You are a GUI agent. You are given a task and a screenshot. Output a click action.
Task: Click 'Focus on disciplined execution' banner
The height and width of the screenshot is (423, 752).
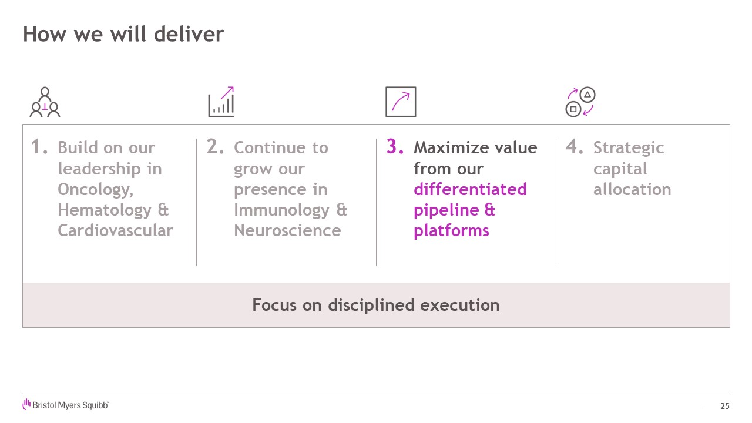pyautogui.click(x=376, y=305)
